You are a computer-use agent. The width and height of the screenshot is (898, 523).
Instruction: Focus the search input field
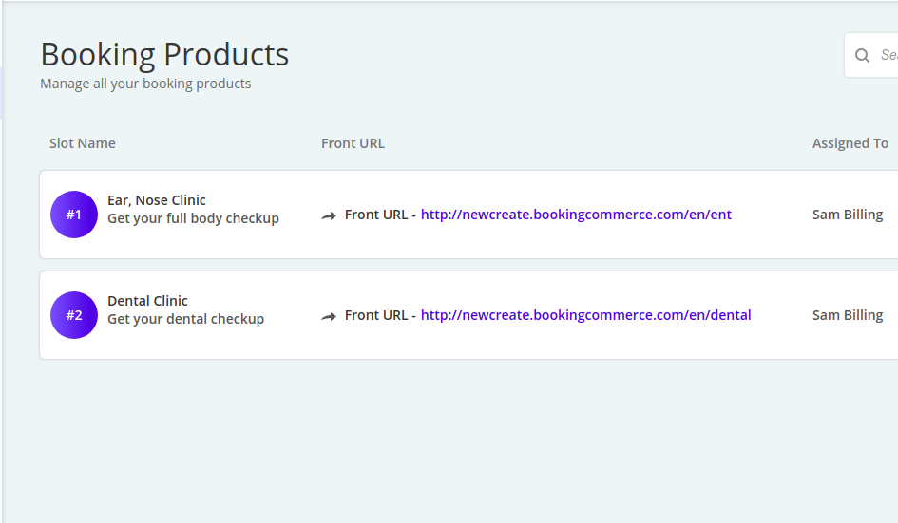pos(888,55)
